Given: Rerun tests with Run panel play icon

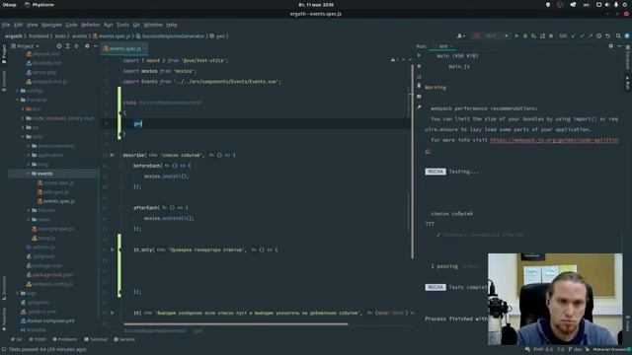Looking at the screenshot, I should coord(419,55).
